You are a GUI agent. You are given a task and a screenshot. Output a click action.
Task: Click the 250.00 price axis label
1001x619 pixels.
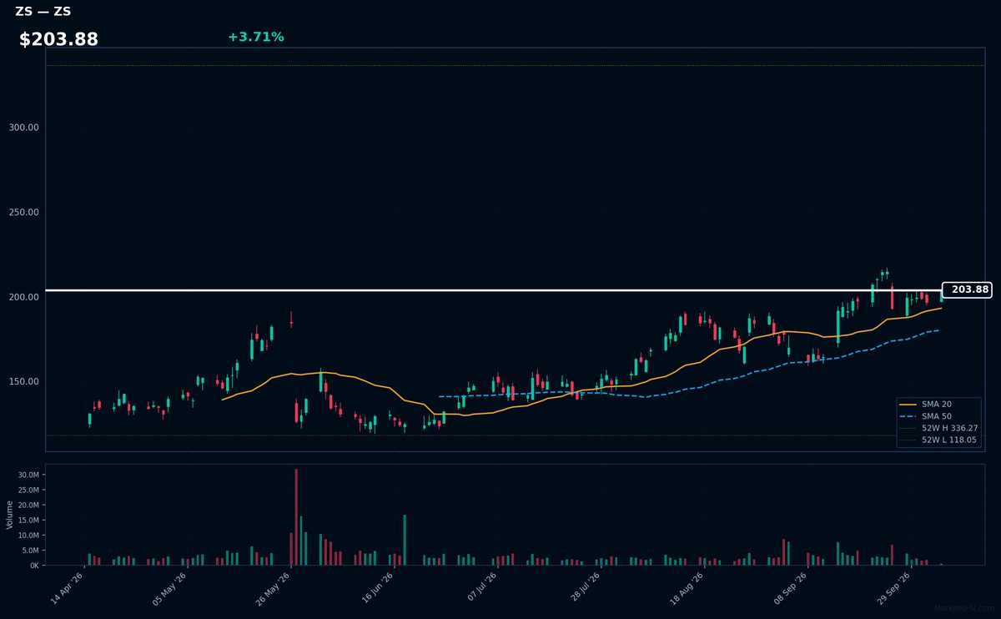click(24, 212)
